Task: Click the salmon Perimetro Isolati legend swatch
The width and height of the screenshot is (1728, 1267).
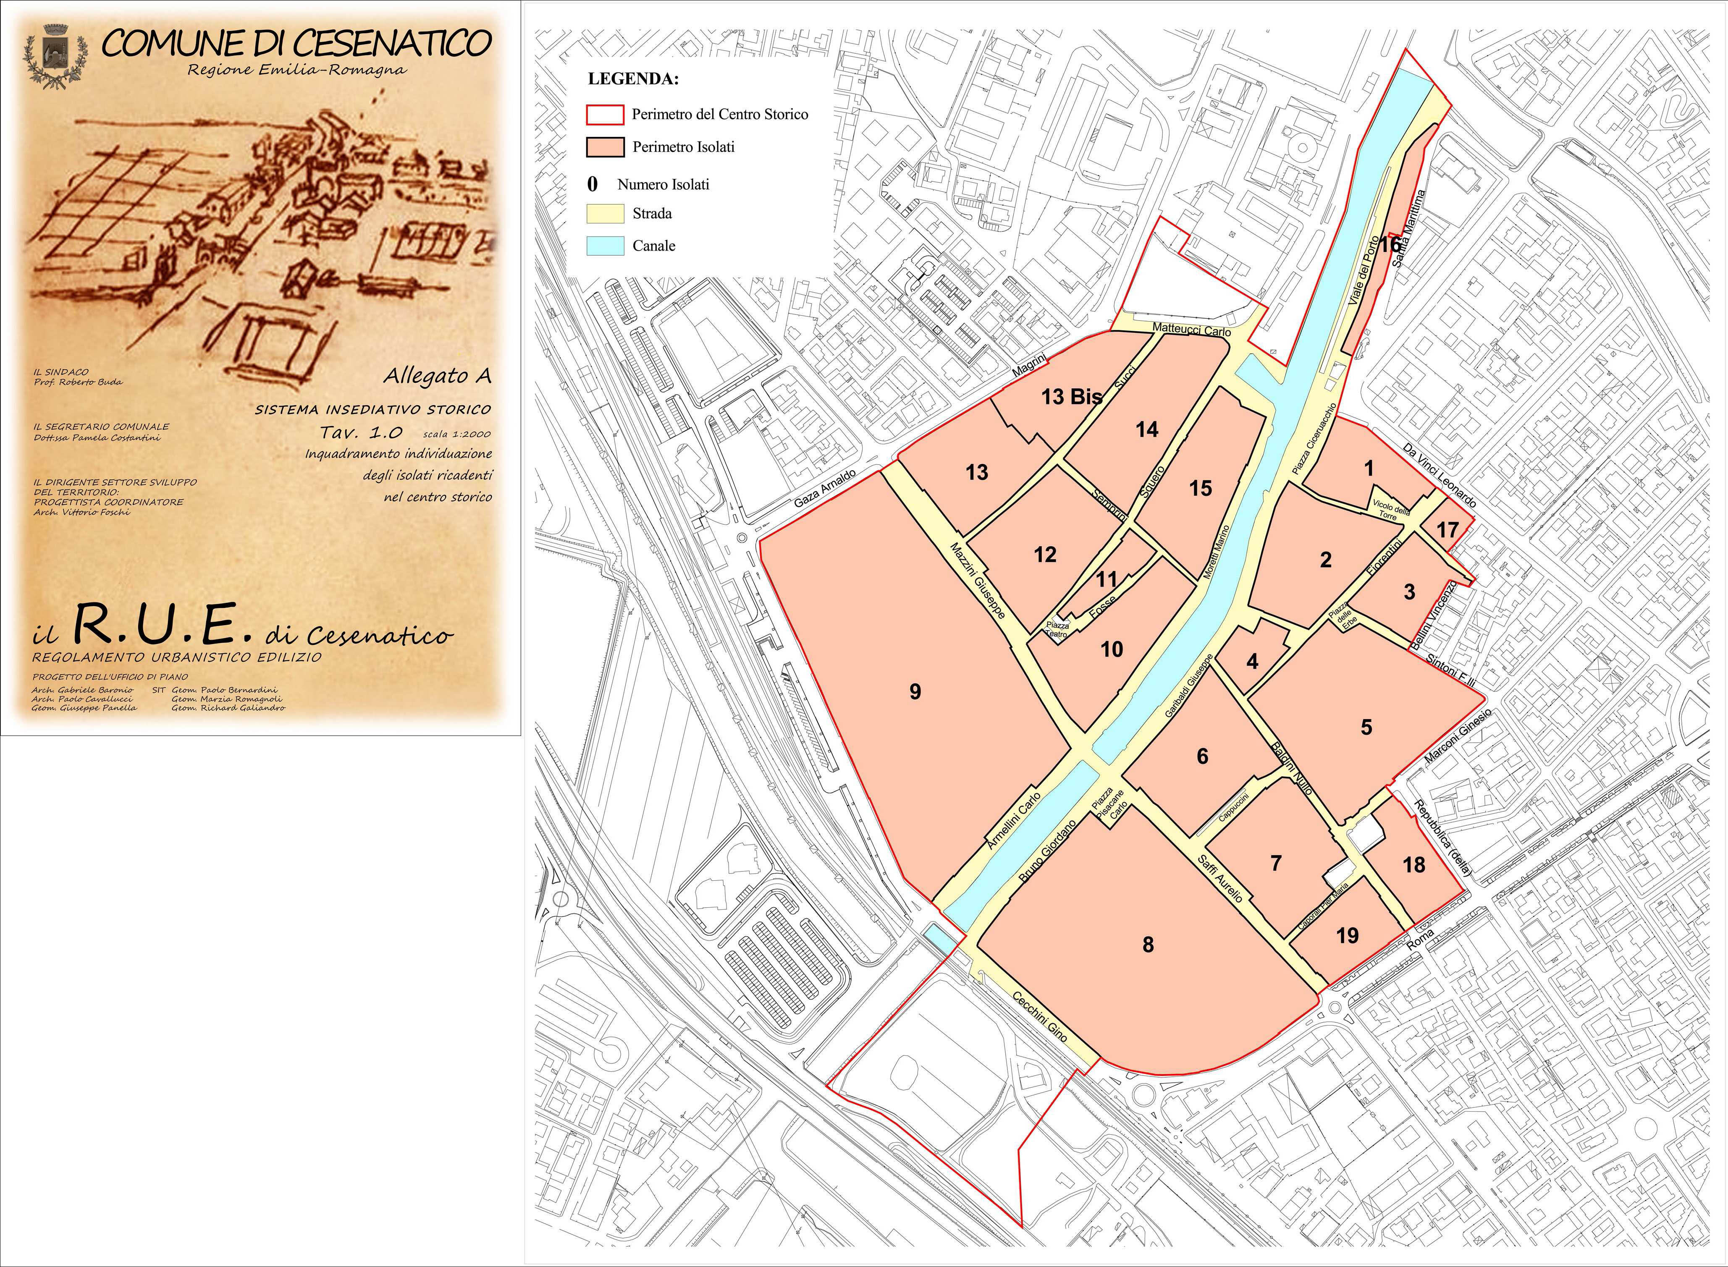Action: tap(605, 147)
